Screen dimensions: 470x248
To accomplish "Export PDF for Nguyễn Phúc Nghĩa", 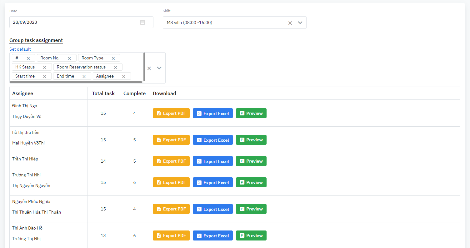I will pyautogui.click(x=171, y=209).
